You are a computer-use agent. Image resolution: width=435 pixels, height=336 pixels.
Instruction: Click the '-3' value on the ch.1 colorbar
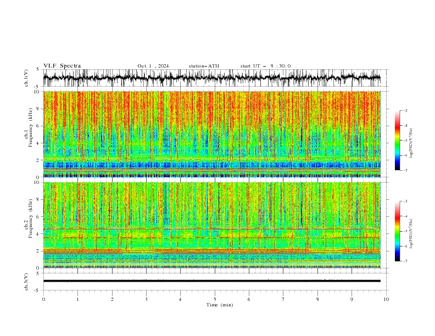pyautogui.click(x=405, y=110)
